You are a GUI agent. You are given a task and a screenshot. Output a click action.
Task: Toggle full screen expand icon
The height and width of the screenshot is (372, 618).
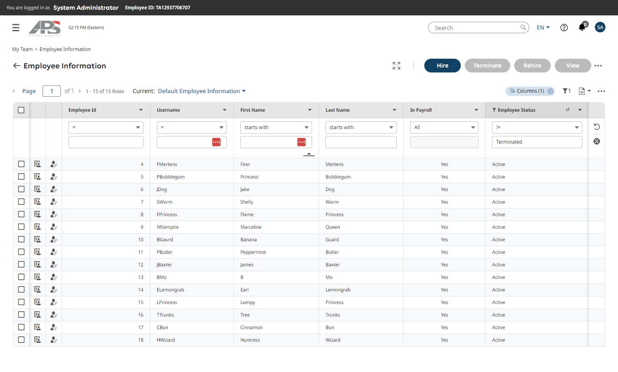[x=396, y=66]
